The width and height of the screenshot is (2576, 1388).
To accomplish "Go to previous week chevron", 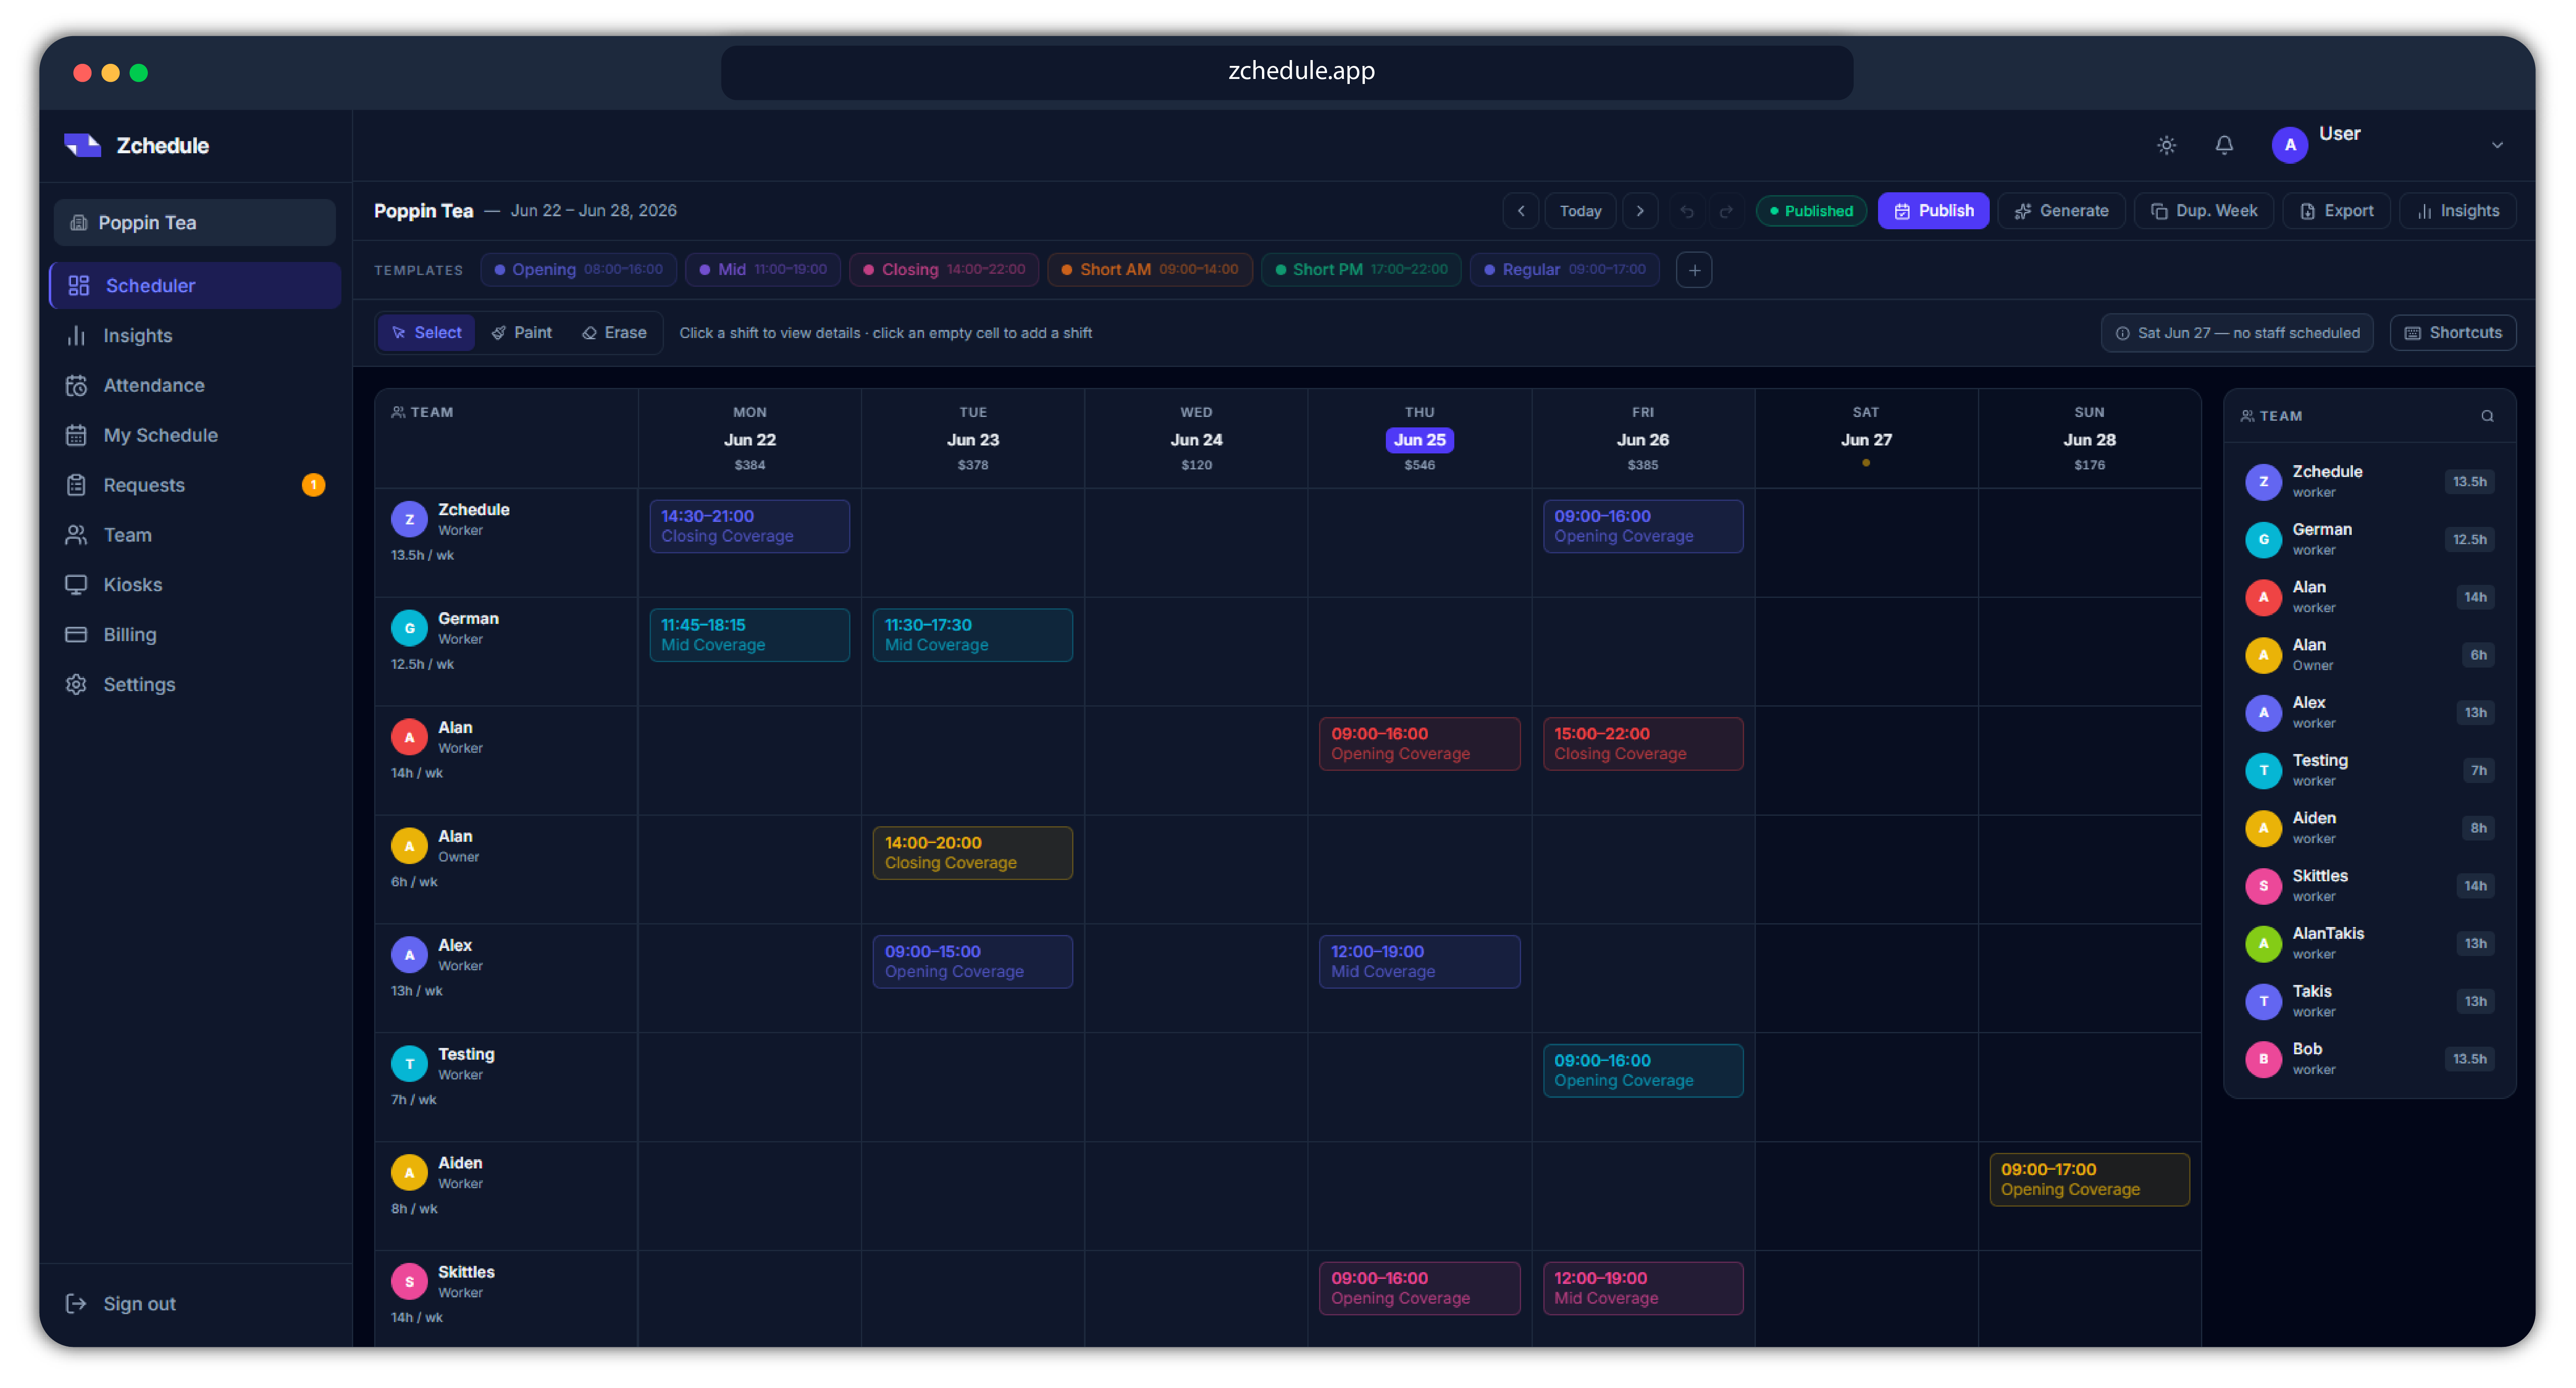I will pyautogui.click(x=1521, y=211).
